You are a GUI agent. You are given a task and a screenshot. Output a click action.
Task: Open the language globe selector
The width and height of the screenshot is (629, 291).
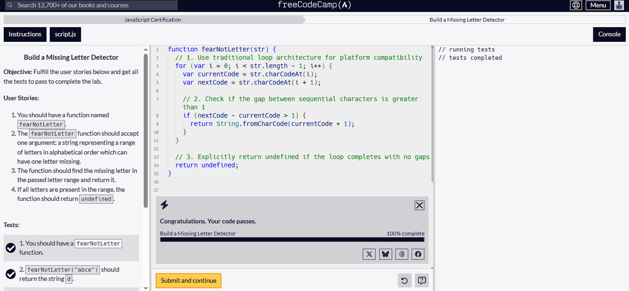(576, 5)
